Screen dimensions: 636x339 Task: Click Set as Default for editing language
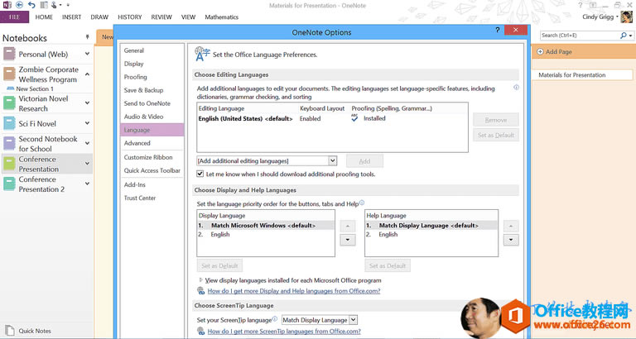(x=496, y=135)
